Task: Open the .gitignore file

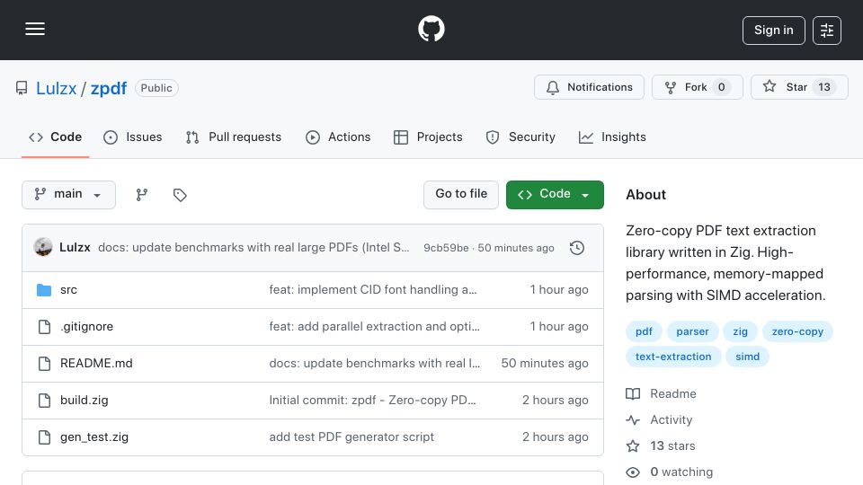Action: point(86,327)
